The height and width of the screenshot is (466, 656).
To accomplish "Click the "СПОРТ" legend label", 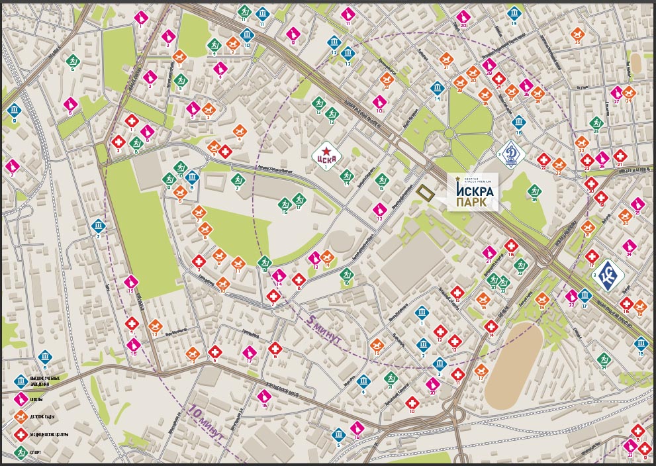I will [36, 453].
